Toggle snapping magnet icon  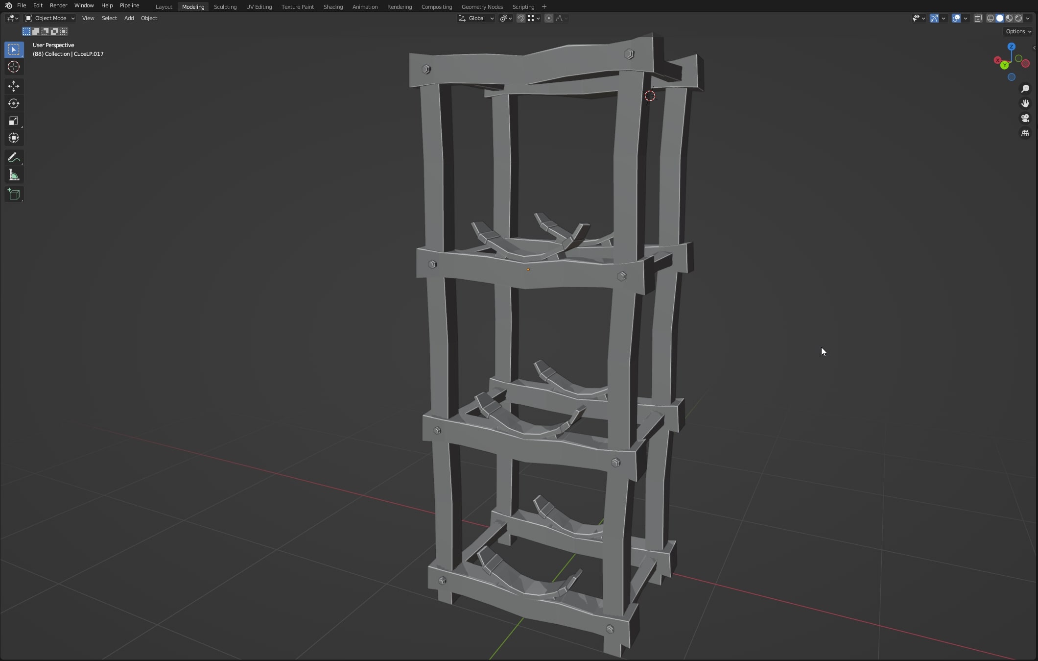coord(521,18)
